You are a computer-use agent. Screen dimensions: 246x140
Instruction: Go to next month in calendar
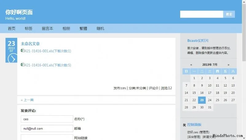[228, 65]
